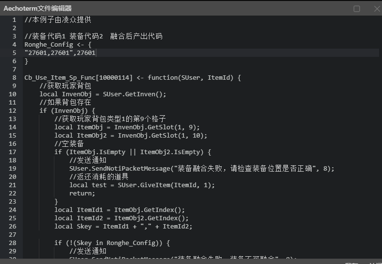Click the Cb_Use_Item_Sp_Func function definition line
Viewport: 382px width, 264px height.
[x=133, y=77]
